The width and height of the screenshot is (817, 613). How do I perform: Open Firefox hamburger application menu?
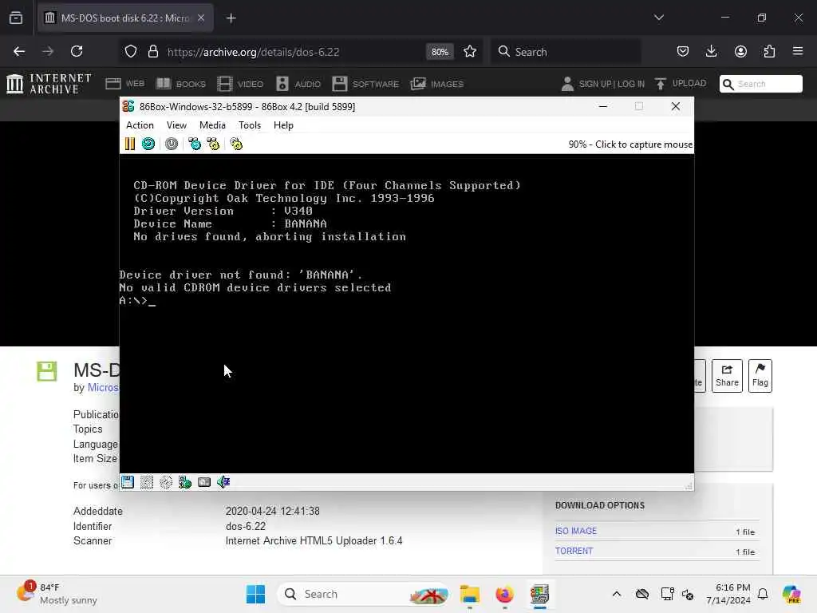pos(798,51)
